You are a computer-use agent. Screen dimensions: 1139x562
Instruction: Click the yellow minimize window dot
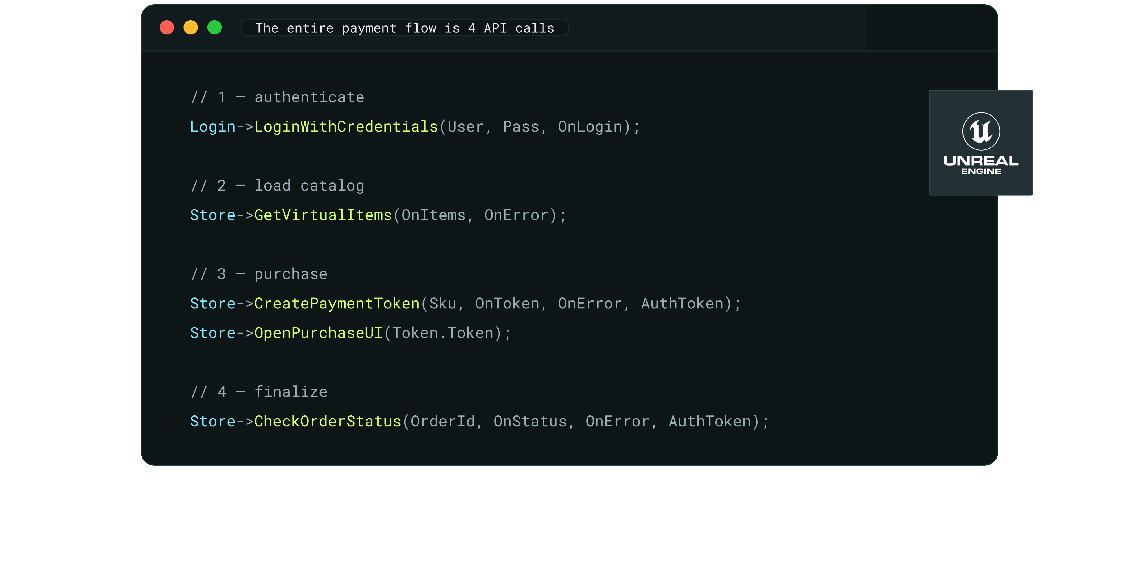191,27
